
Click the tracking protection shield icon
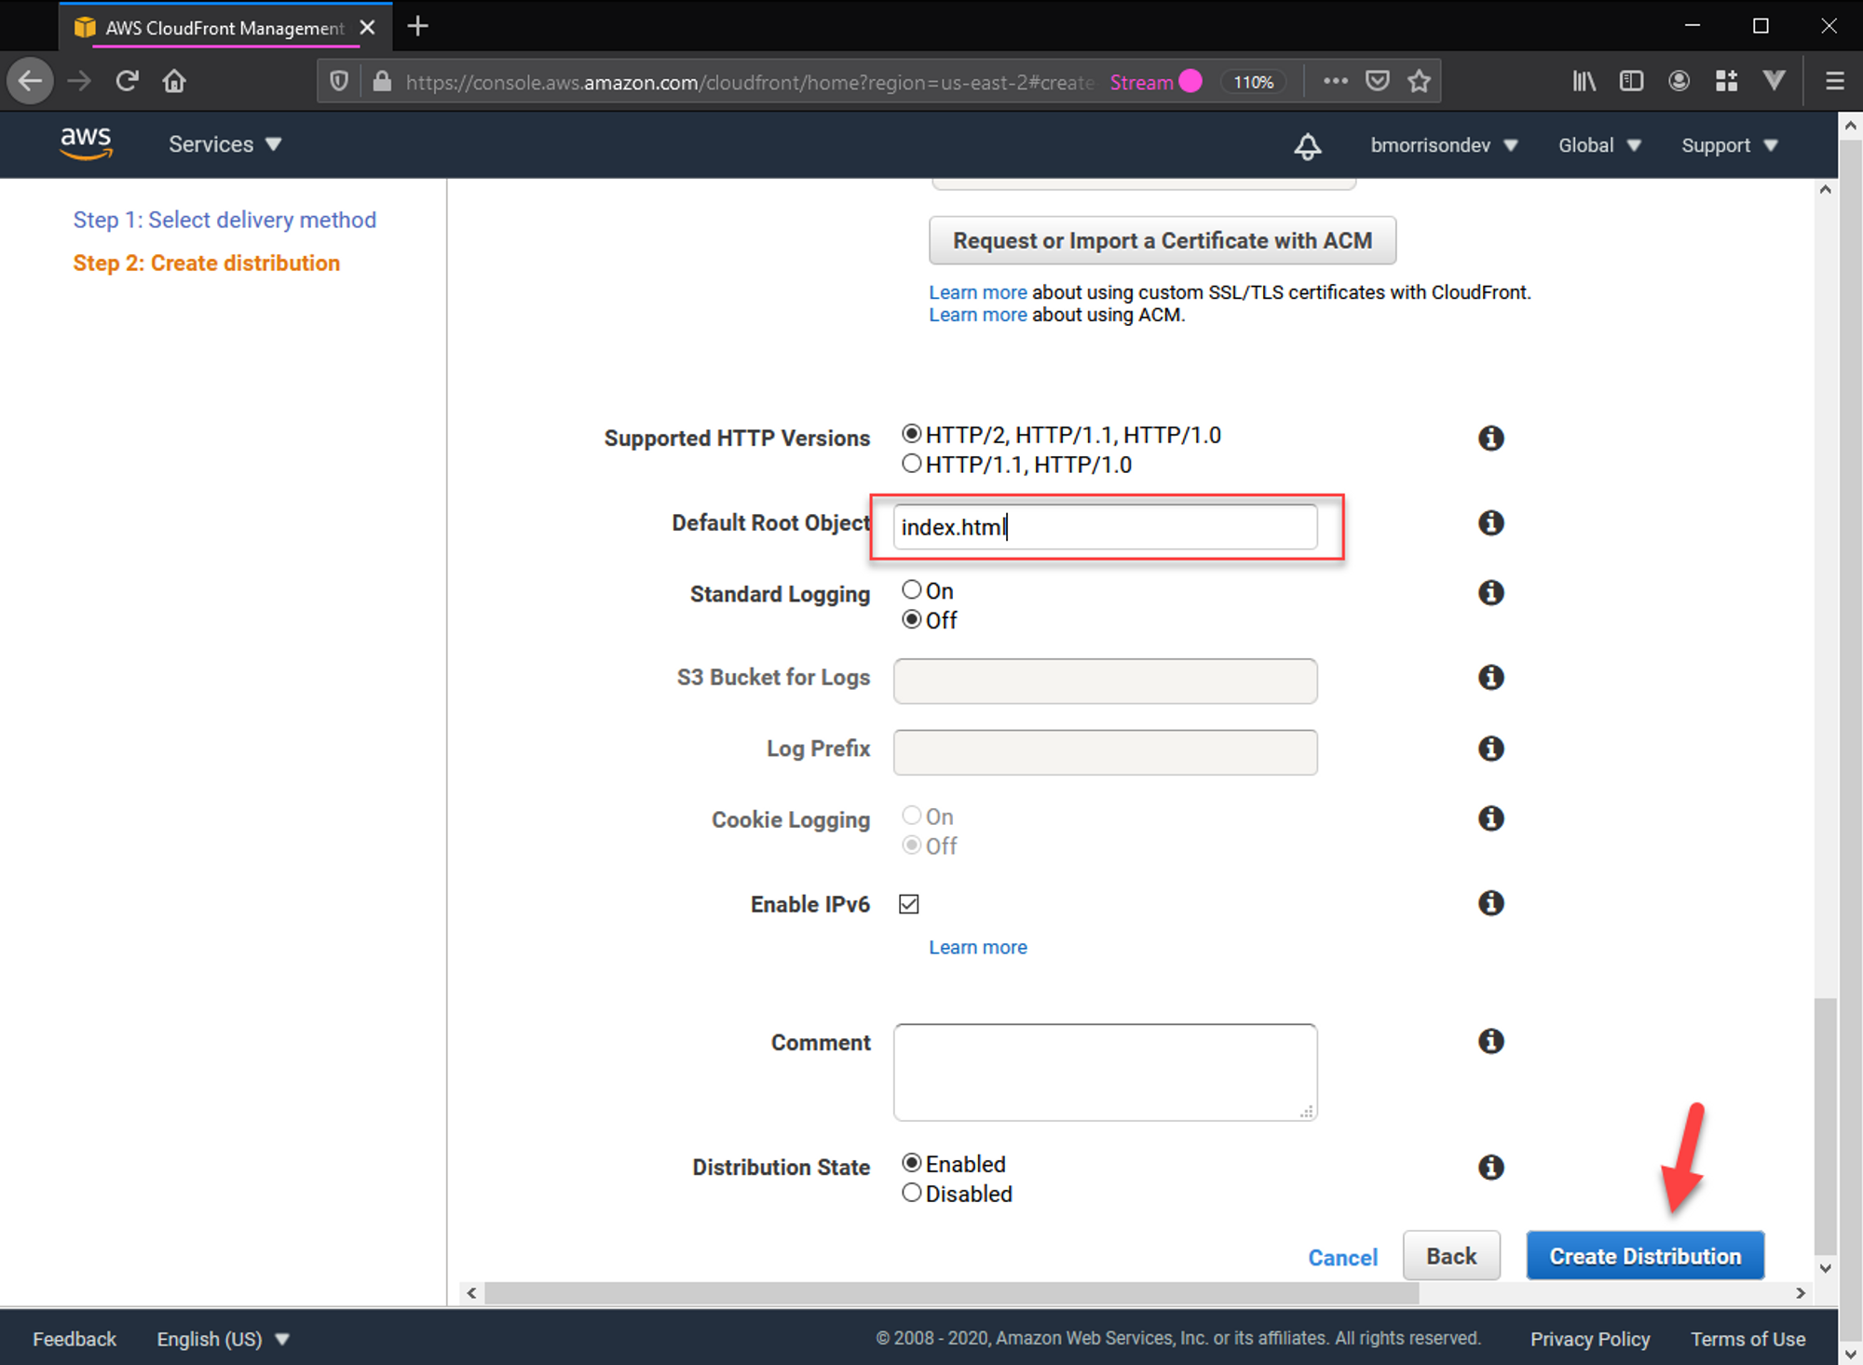[x=339, y=81]
